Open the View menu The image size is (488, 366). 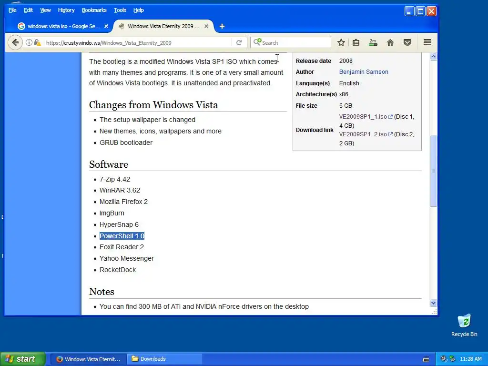click(45, 10)
